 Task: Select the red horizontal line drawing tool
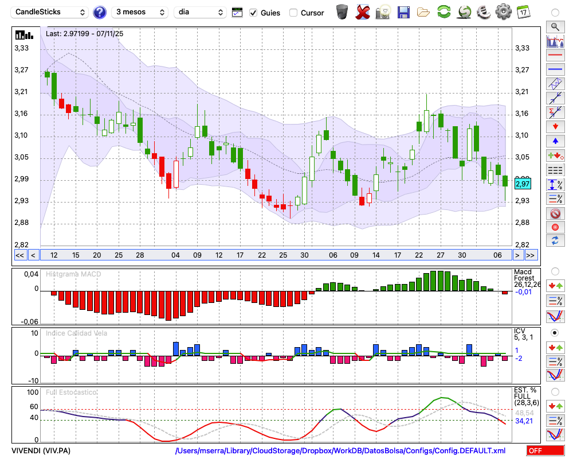click(x=555, y=56)
